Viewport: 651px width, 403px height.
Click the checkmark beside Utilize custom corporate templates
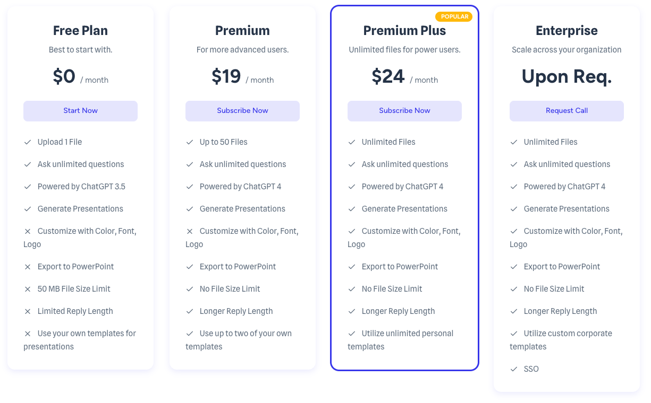click(514, 334)
